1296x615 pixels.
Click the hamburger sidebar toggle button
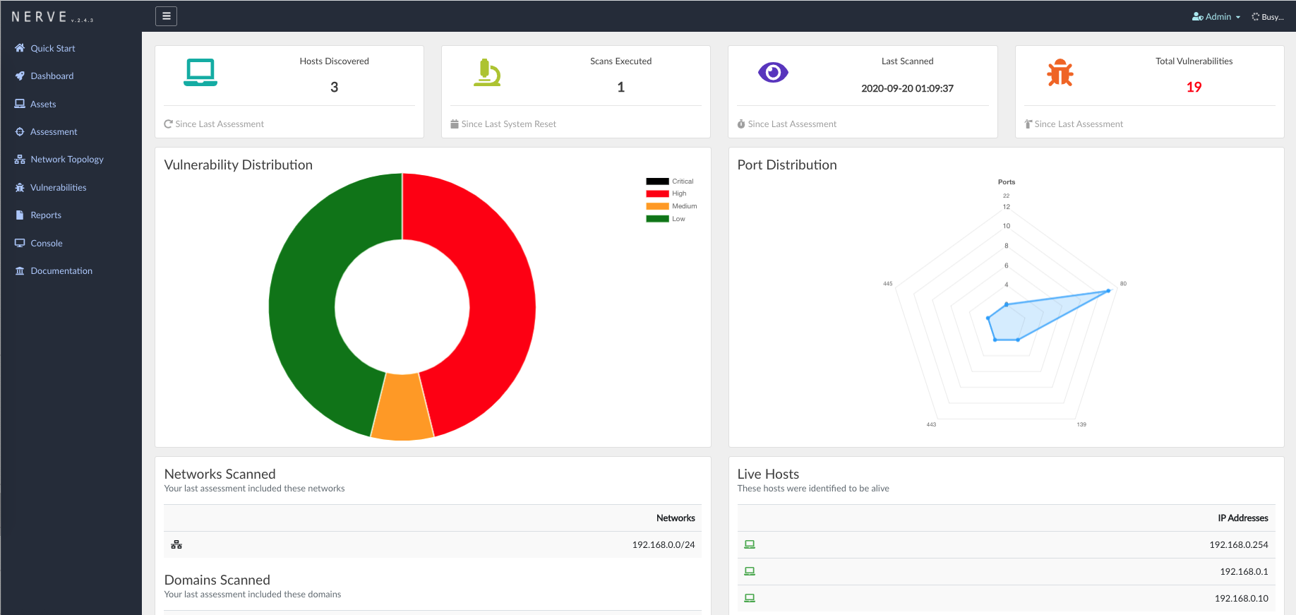tap(166, 16)
